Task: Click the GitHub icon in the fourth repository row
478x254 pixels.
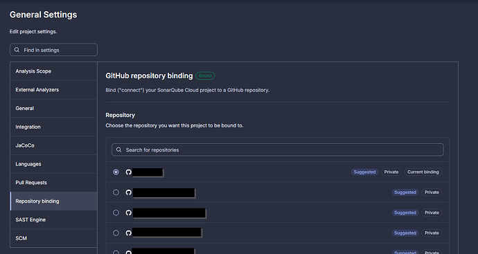Action: [129, 233]
